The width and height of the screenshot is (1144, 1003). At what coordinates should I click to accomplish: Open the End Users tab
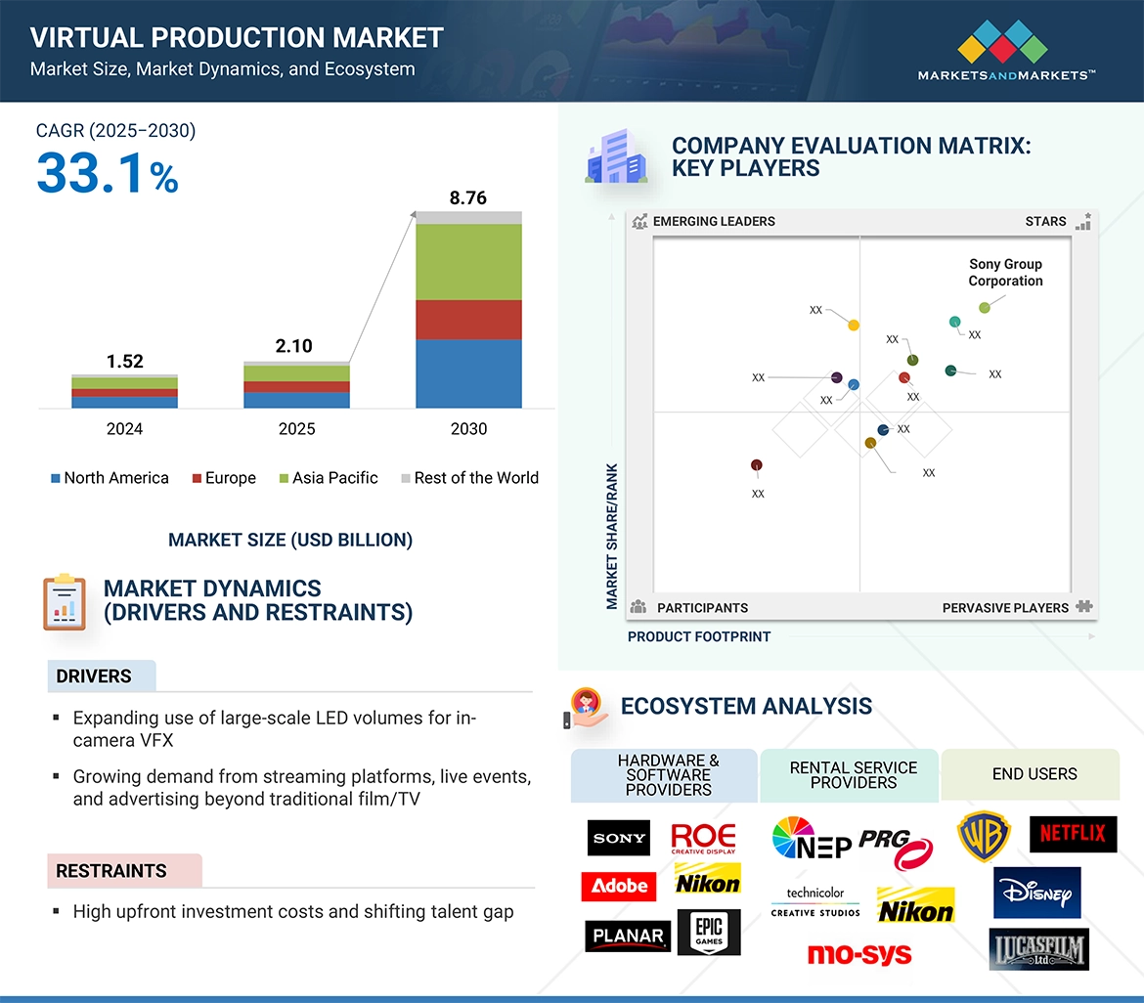(1034, 774)
